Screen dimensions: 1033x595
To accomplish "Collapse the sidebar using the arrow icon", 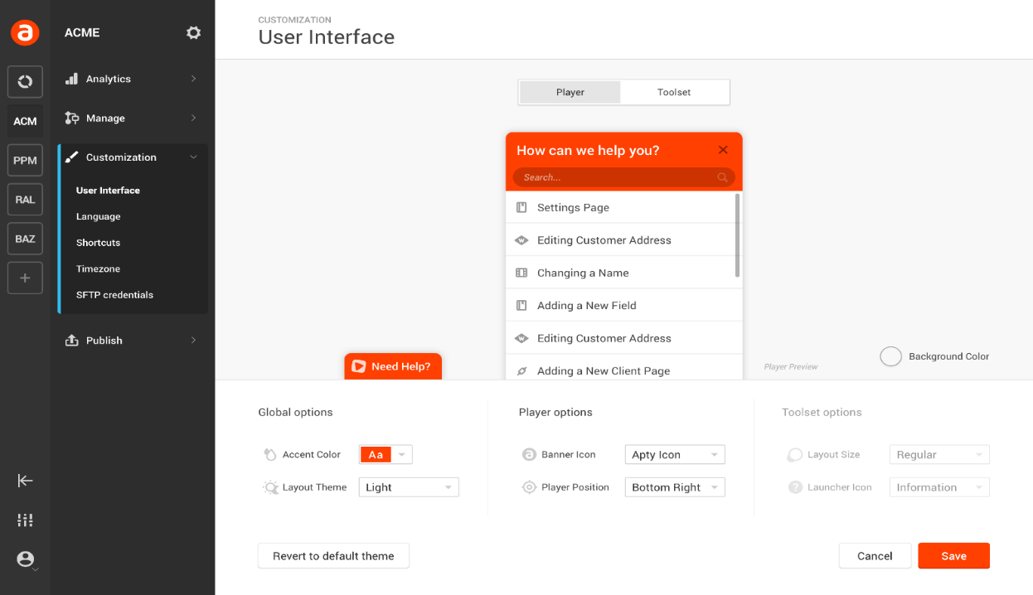I will pos(24,481).
